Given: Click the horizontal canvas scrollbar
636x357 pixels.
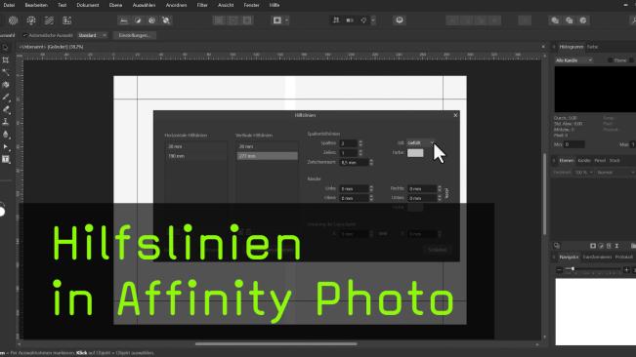Looking at the screenshot, I should pos(276,344).
